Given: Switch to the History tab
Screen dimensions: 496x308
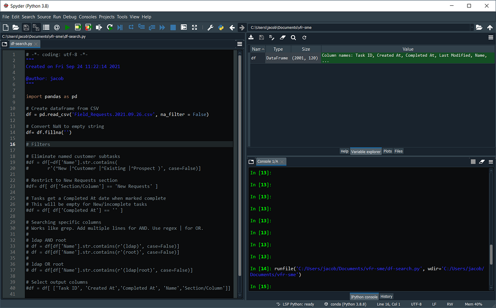Looking at the screenshot, I should 386,296.
